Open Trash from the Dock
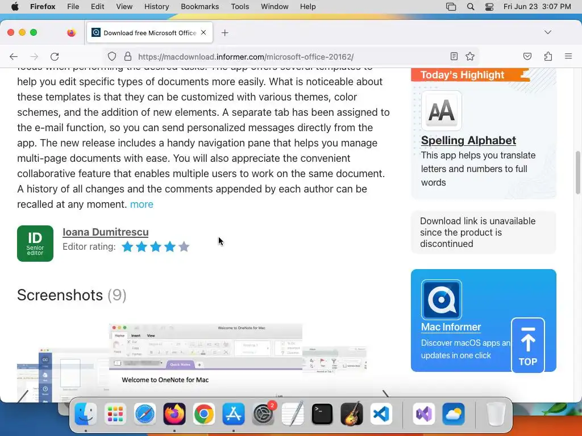 pyautogui.click(x=496, y=414)
